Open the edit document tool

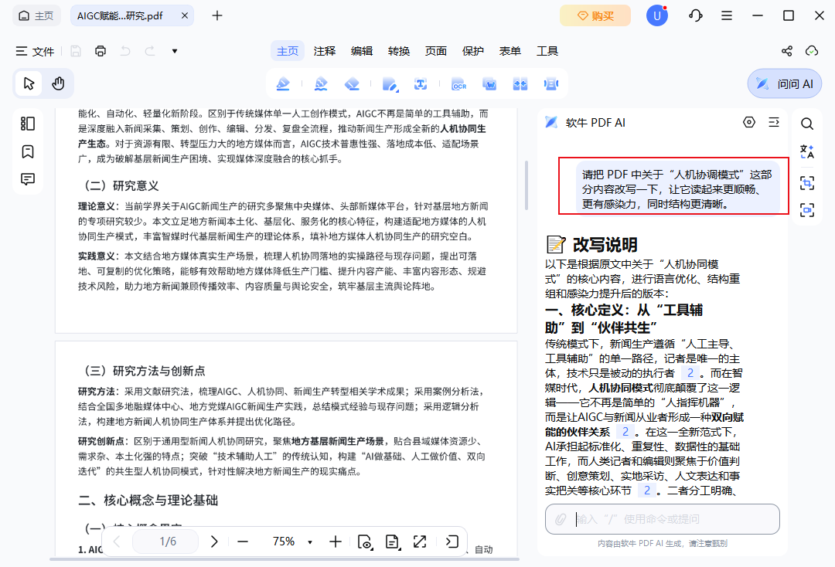390,83
